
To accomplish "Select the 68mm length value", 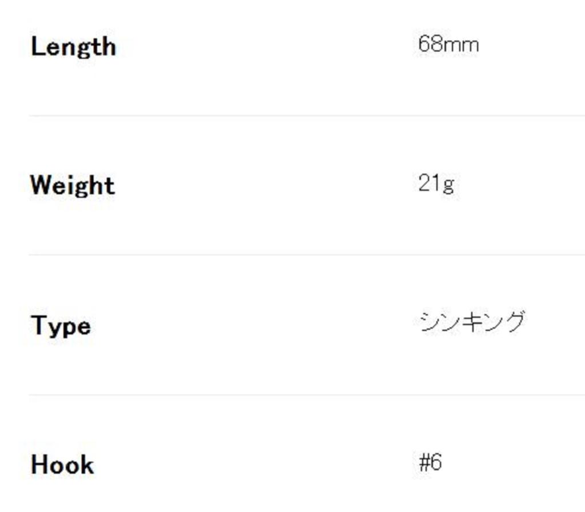I will point(448,44).
